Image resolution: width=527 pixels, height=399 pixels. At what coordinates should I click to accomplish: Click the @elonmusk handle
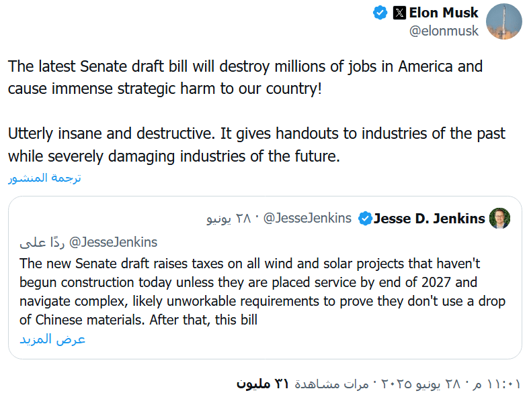(444, 31)
